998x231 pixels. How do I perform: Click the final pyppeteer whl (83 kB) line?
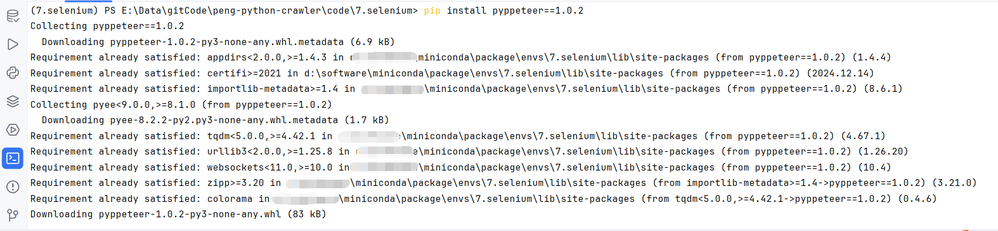[178, 214]
